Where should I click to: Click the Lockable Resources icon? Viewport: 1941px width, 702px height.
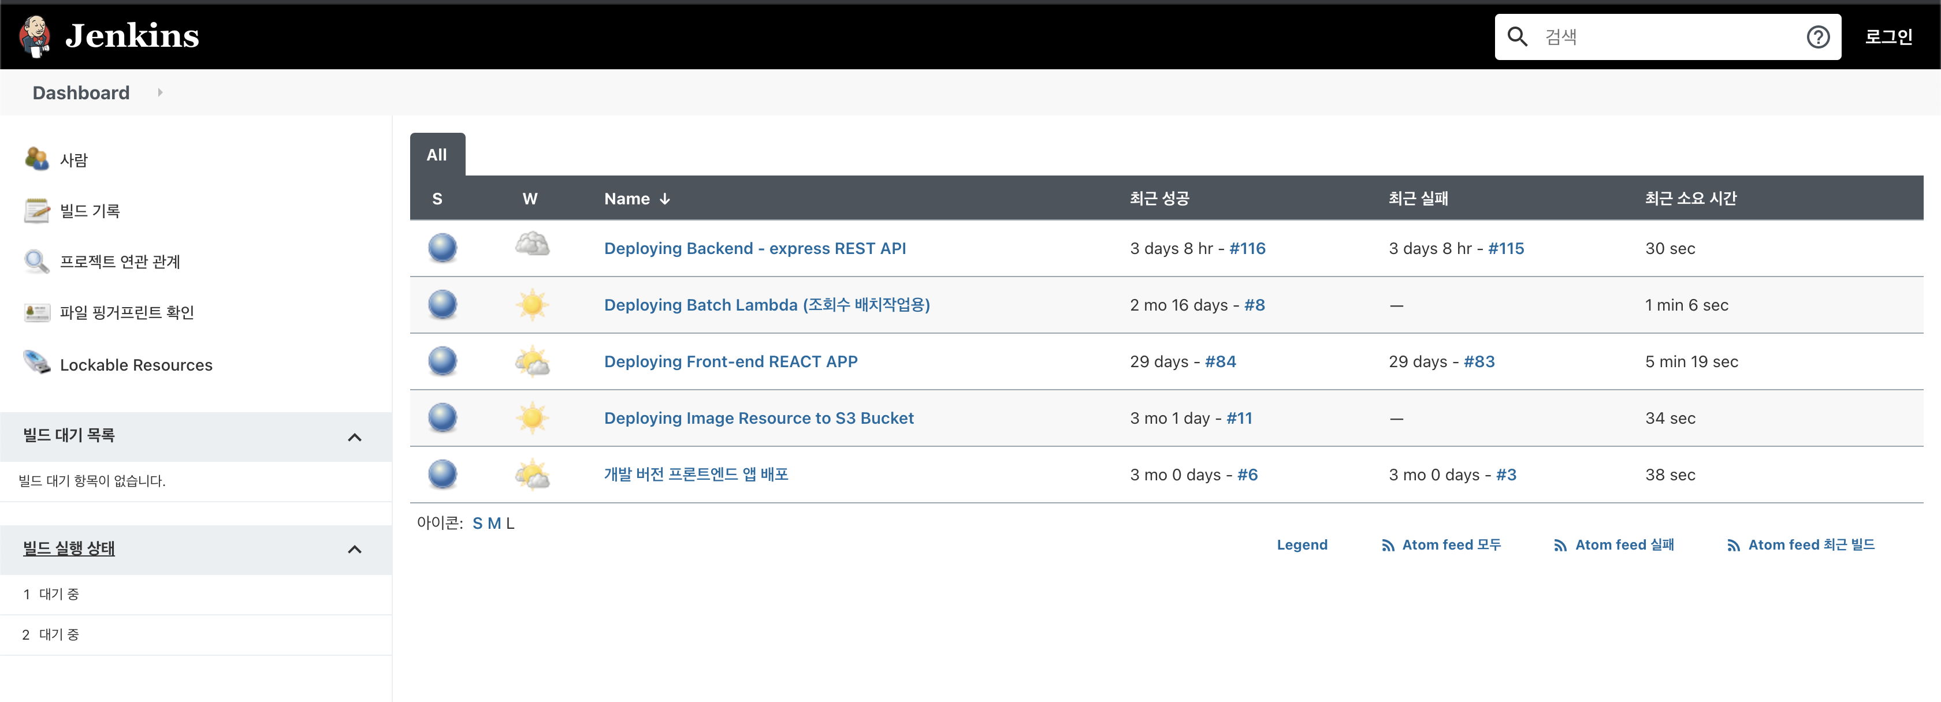36,363
